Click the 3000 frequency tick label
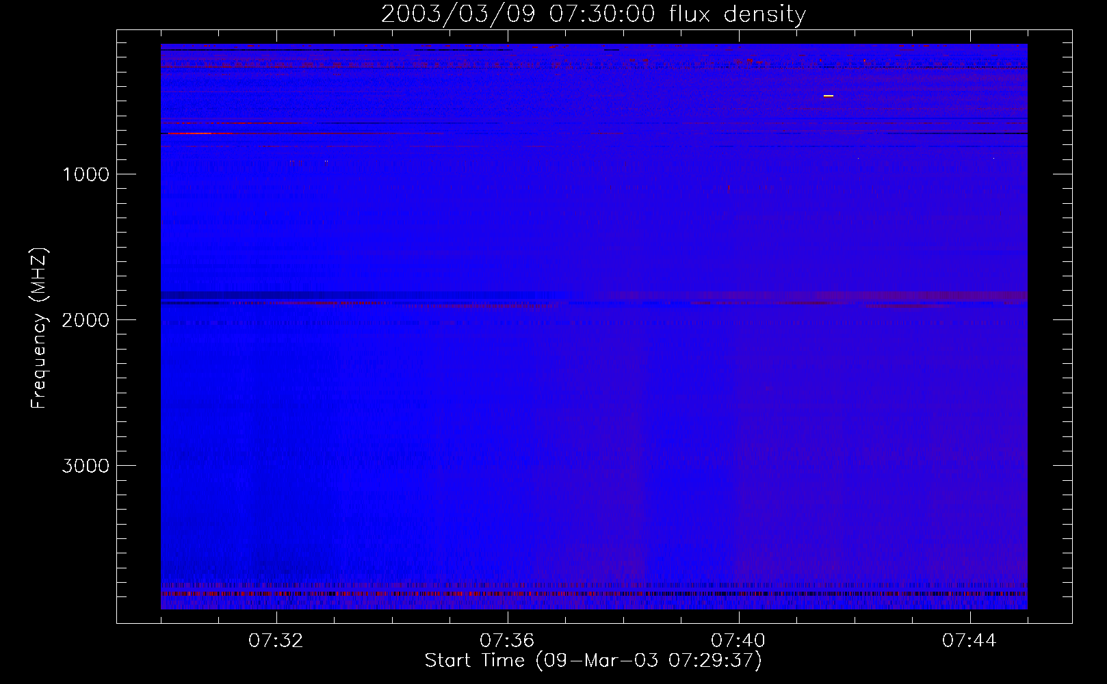This screenshot has height=684, width=1107. 86,466
